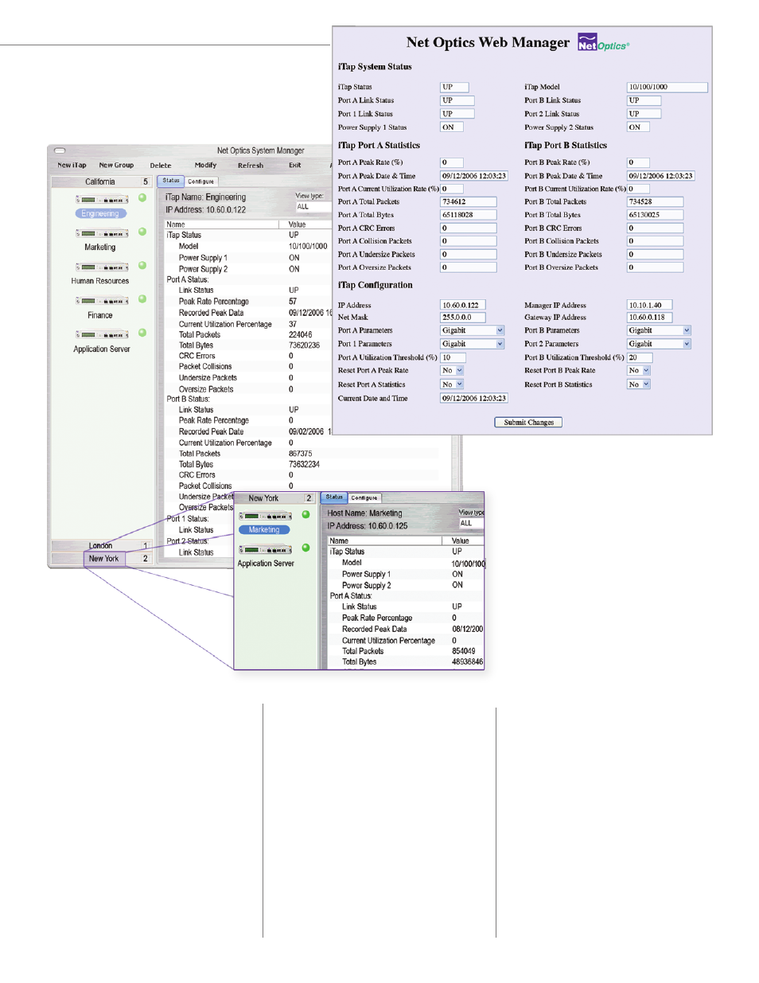Open Port 1 Parameters Gigabit dropdown
This screenshot has height=983, width=759.
pos(473,344)
